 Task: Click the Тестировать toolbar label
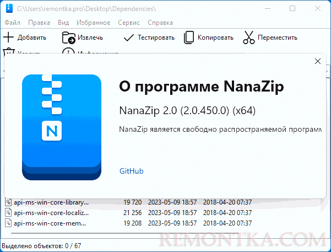[156, 37]
